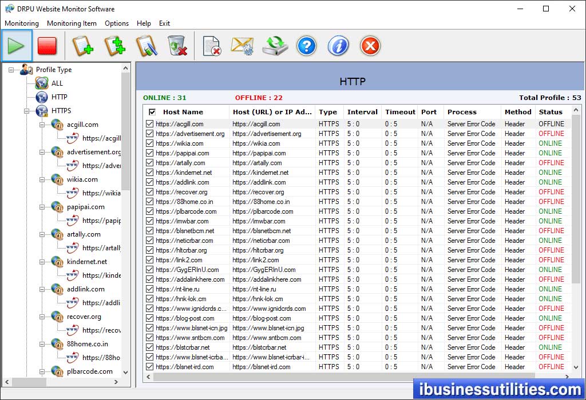
Task: Open the Monitoring Item menu
Action: pos(72,23)
